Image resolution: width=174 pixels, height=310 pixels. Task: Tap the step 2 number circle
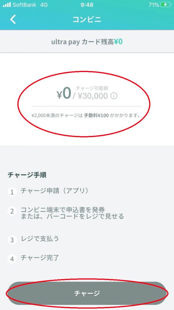pyautogui.click(x=12, y=211)
